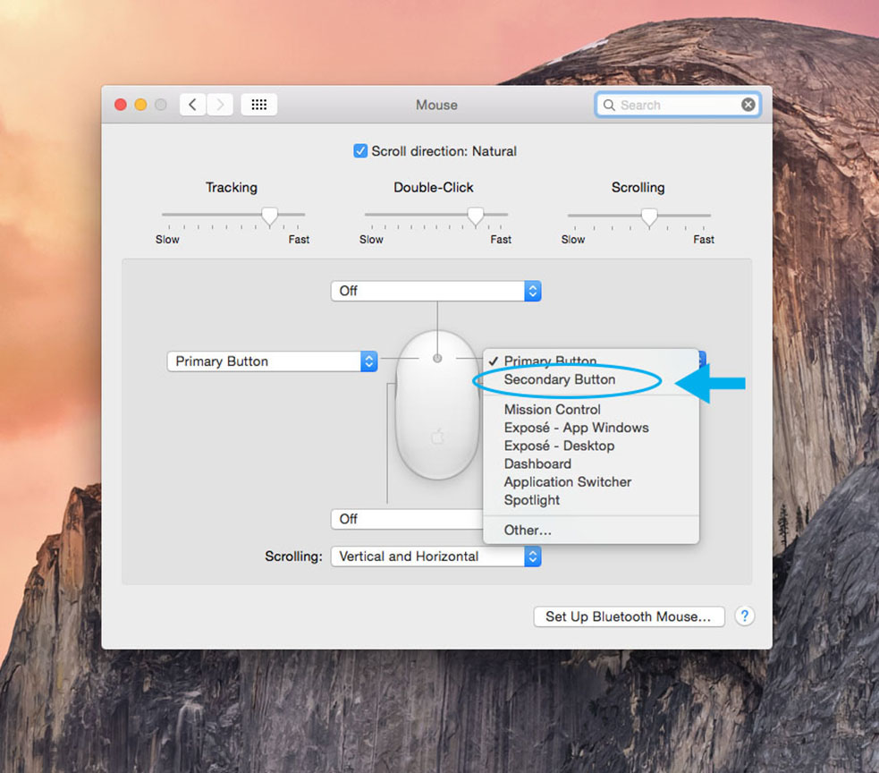The image size is (879, 773).
Task: Pick Exposé - App Windows option
Action: pyautogui.click(x=591, y=428)
